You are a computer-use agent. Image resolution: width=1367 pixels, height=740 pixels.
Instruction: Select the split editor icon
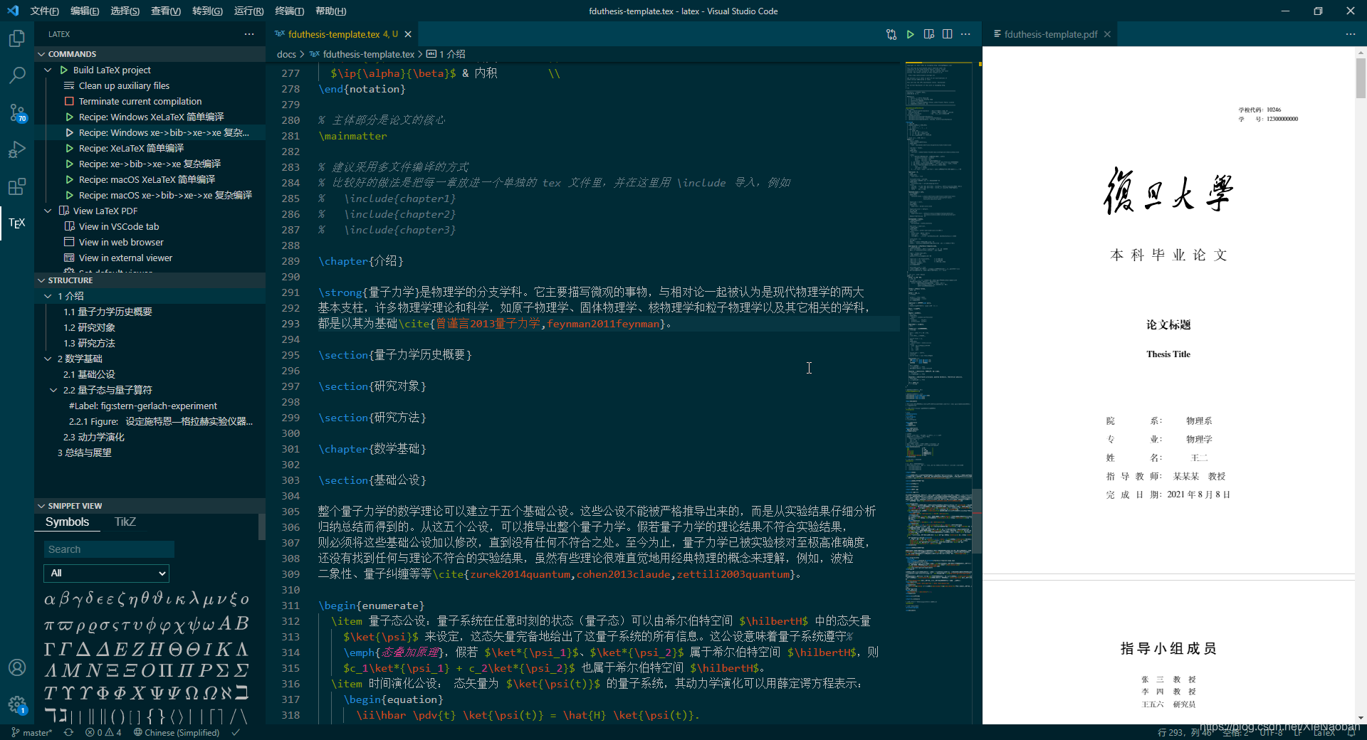[947, 33]
